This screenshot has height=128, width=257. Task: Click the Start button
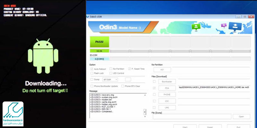tap(185, 126)
